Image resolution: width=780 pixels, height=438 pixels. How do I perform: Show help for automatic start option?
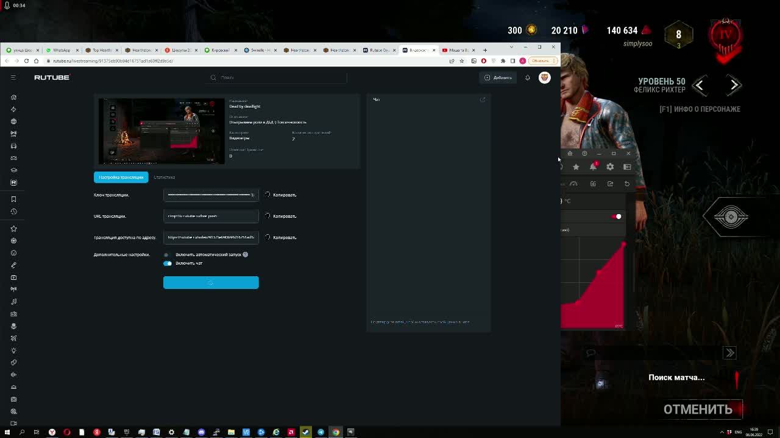pyautogui.click(x=246, y=254)
